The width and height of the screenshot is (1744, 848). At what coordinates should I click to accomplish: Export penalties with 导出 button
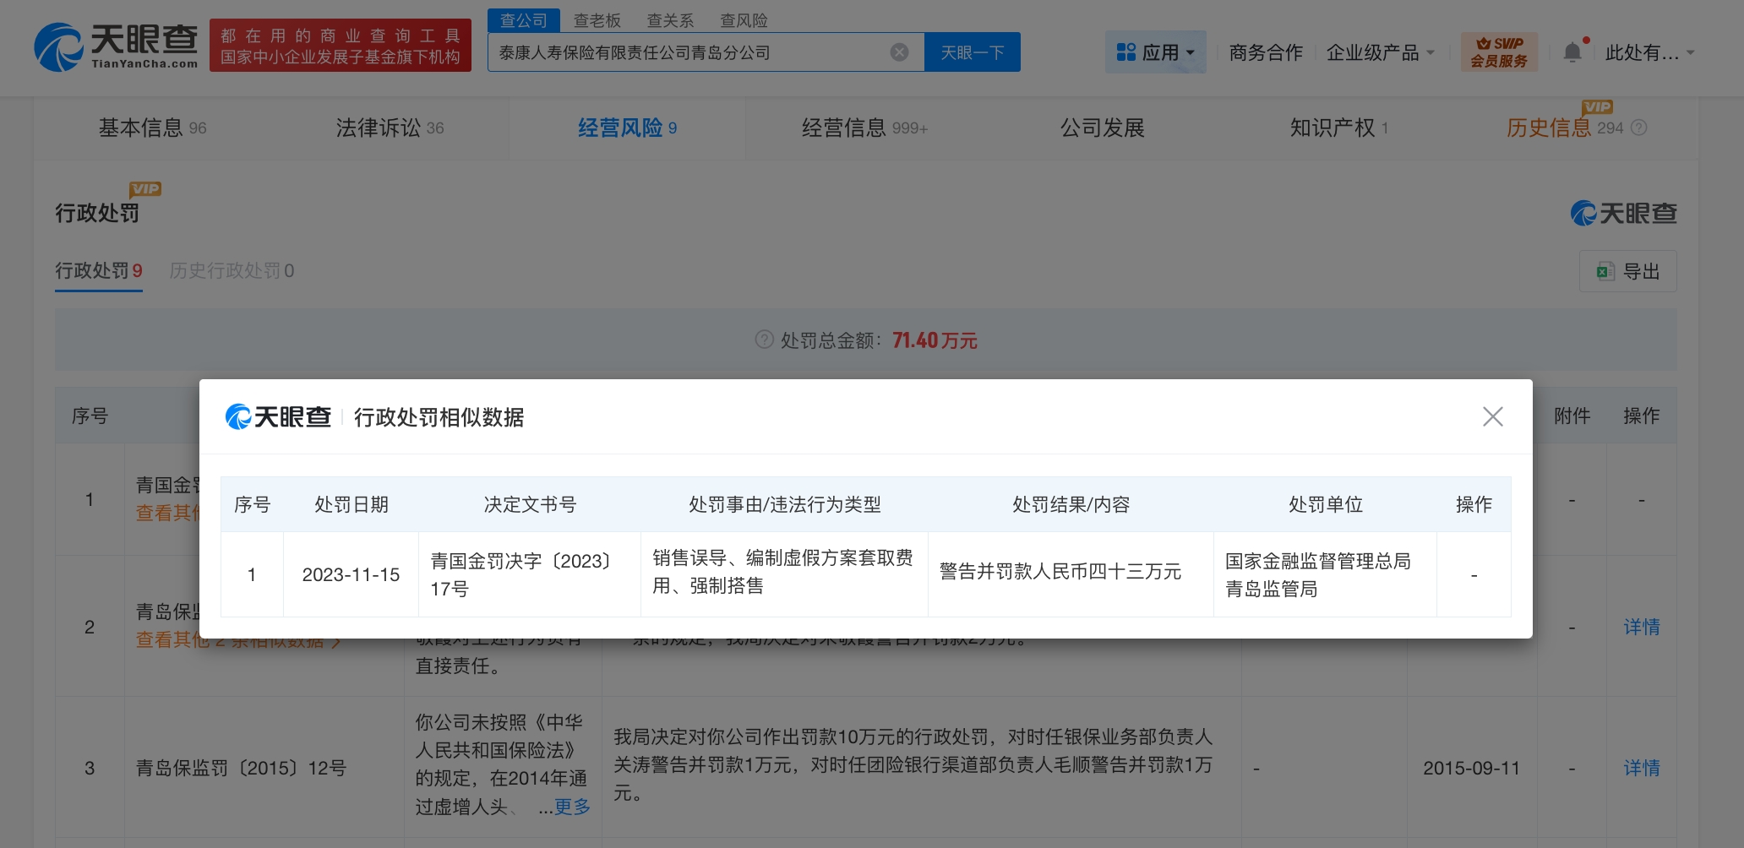click(1627, 271)
